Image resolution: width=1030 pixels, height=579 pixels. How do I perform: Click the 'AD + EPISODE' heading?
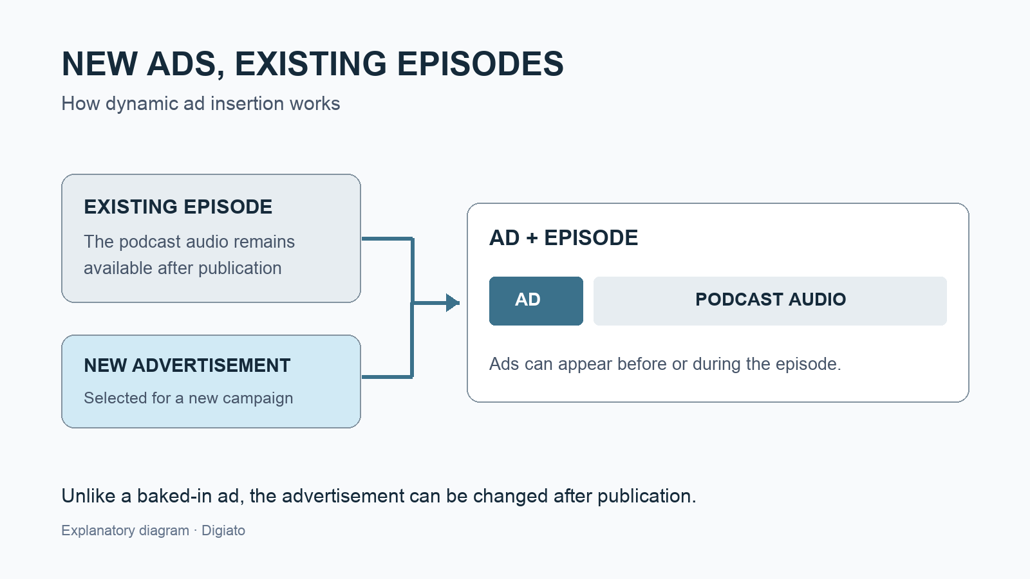[x=563, y=238]
